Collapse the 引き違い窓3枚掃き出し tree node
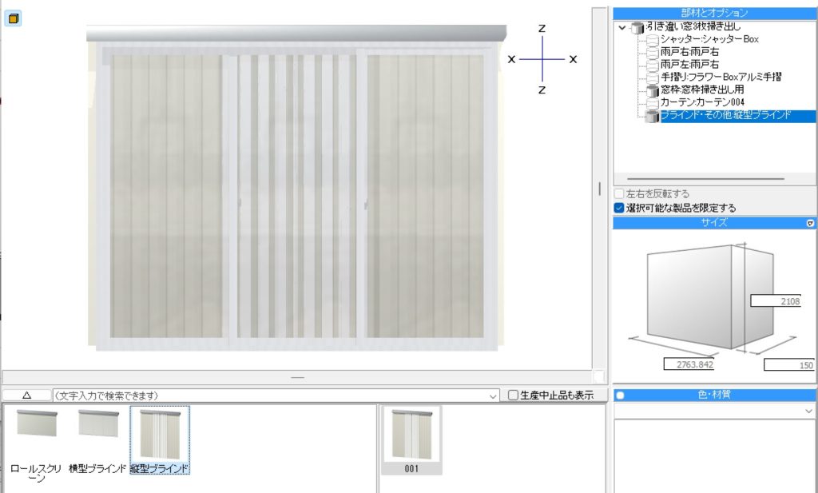 [x=623, y=27]
